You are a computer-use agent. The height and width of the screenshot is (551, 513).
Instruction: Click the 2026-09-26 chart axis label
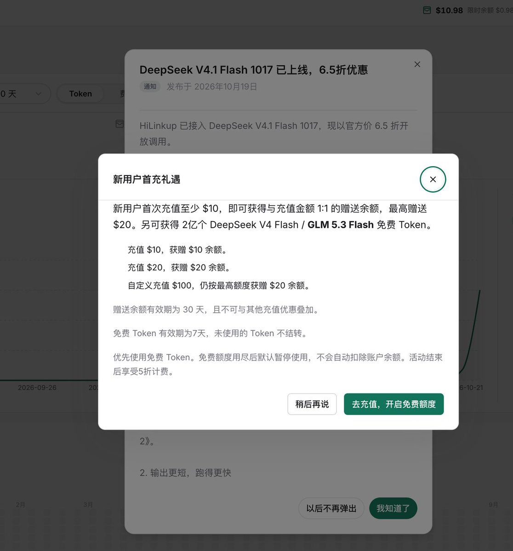tap(37, 388)
